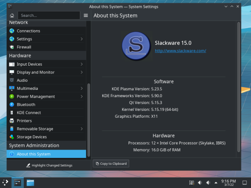Click the Slackware logo image
Image resolution: width=251 pixels, height=188 pixels.
coord(136,46)
